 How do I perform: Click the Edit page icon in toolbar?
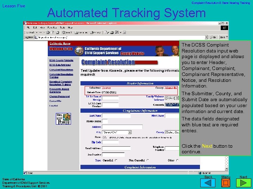click(x=117, y=33)
